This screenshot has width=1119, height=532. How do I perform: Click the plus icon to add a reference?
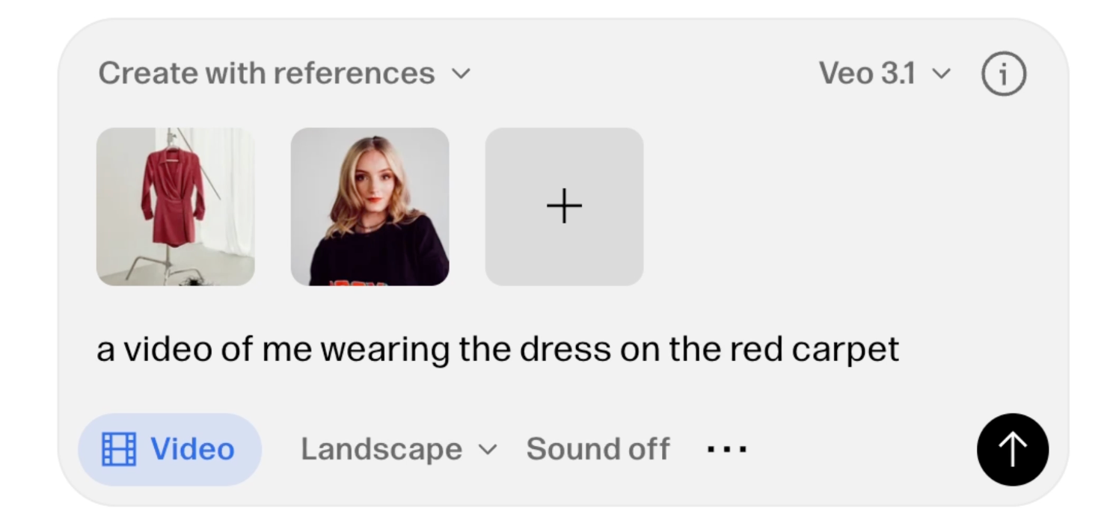(x=564, y=206)
